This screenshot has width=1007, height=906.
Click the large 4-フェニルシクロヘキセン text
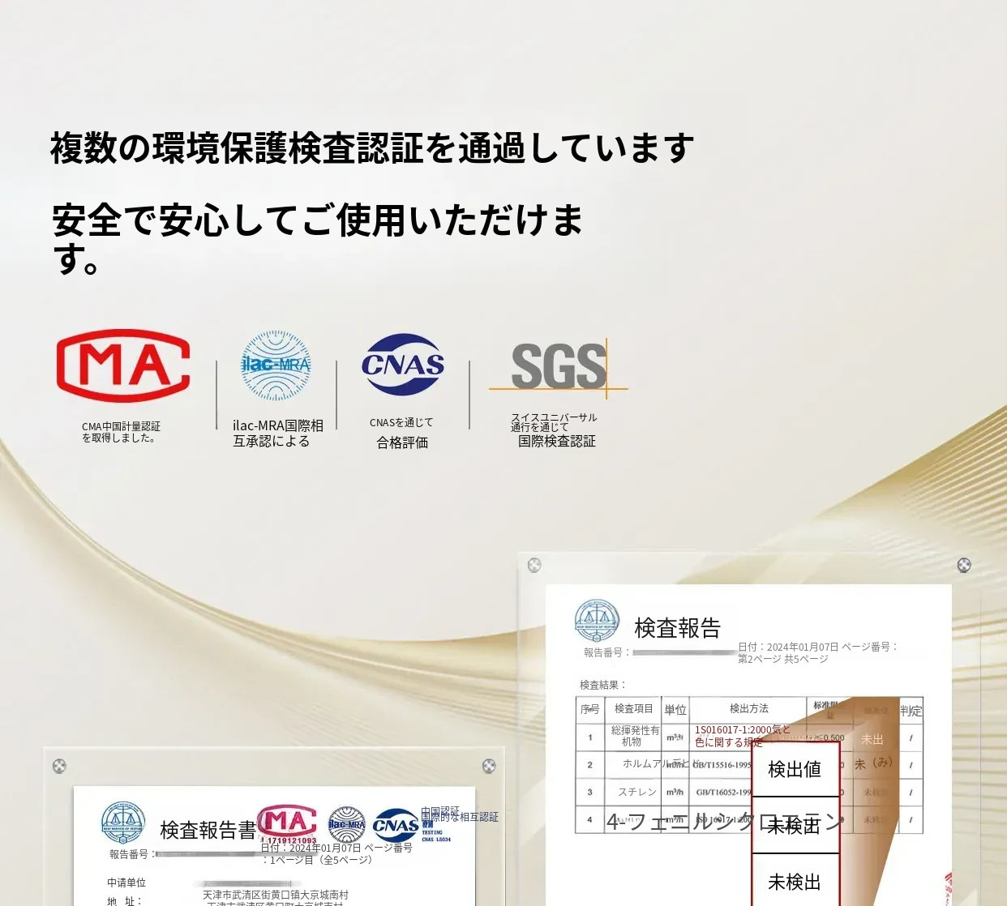coord(725,822)
